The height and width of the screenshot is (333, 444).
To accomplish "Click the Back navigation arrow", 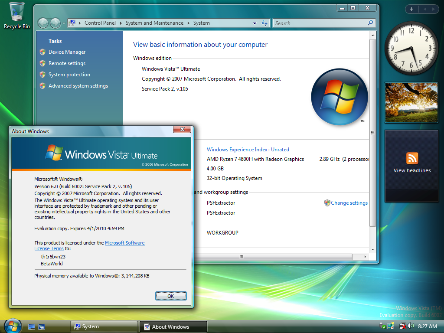I will click(x=43, y=23).
